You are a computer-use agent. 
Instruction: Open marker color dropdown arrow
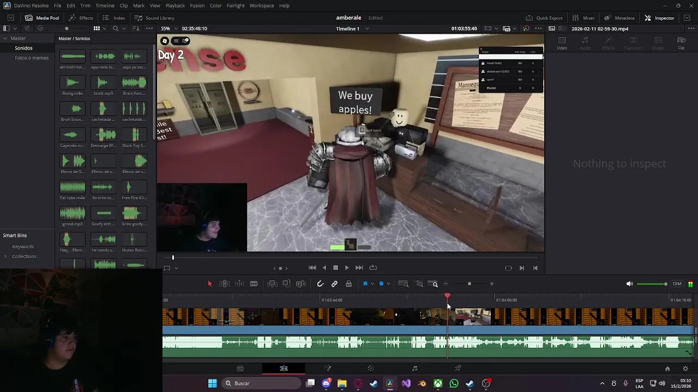pos(388,284)
